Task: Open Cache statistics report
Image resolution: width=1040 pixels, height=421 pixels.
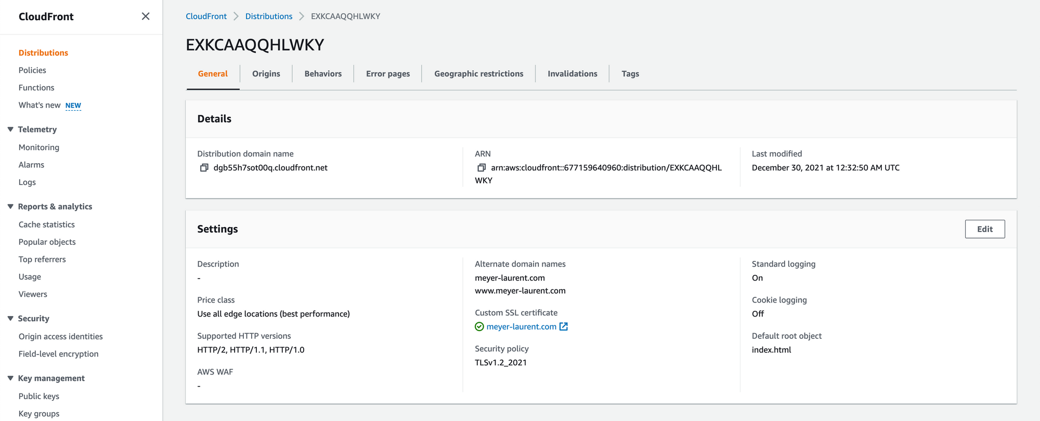Action: (47, 225)
